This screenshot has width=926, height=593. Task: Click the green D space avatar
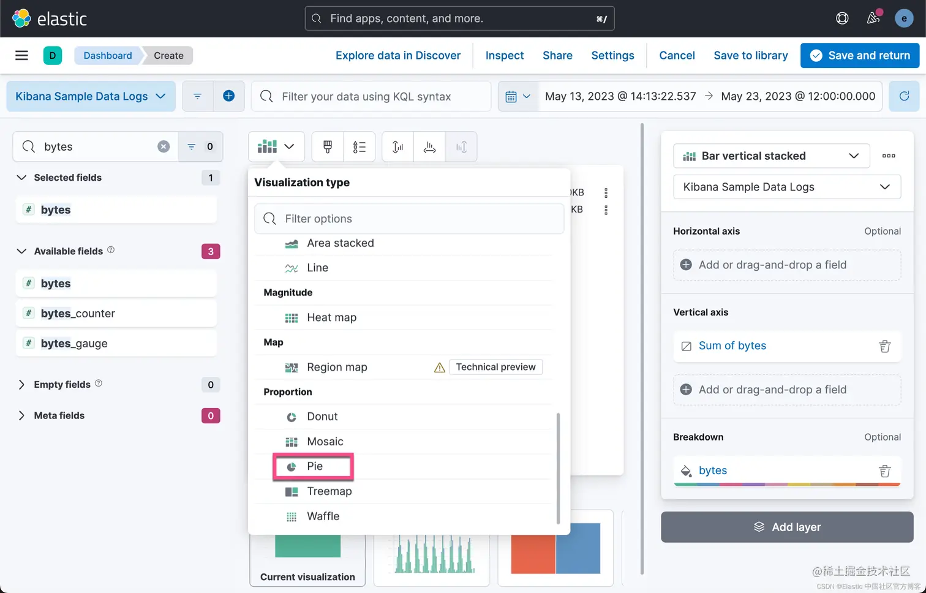point(53,56)
